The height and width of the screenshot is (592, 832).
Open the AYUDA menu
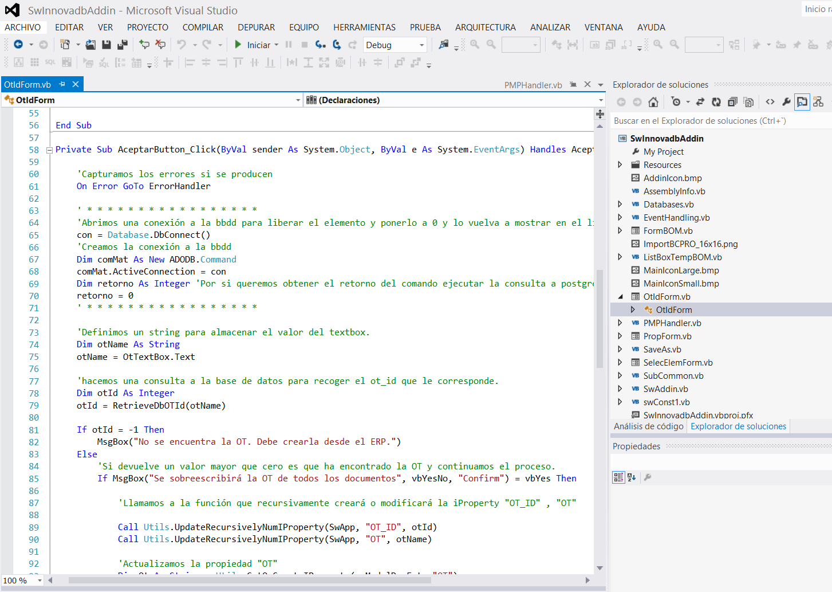(x=651, y=28)
